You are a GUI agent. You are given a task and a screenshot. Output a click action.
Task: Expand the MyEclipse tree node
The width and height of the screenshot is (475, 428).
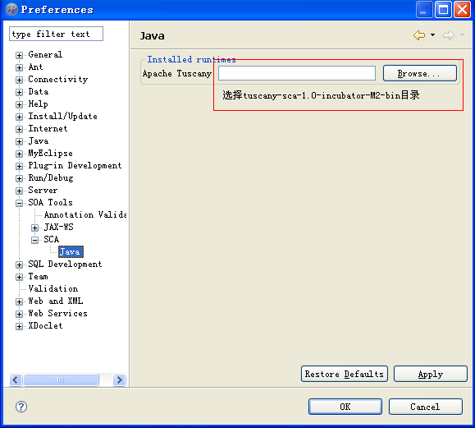(x=19, y=154)
